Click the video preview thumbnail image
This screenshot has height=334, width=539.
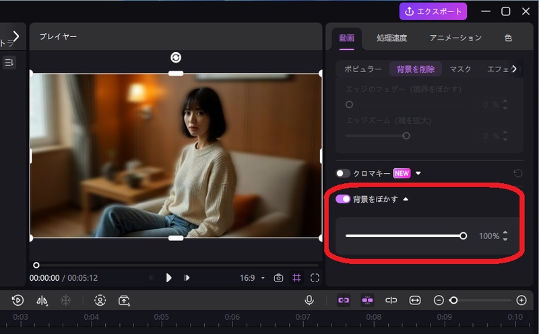click(x=176, y=156)
